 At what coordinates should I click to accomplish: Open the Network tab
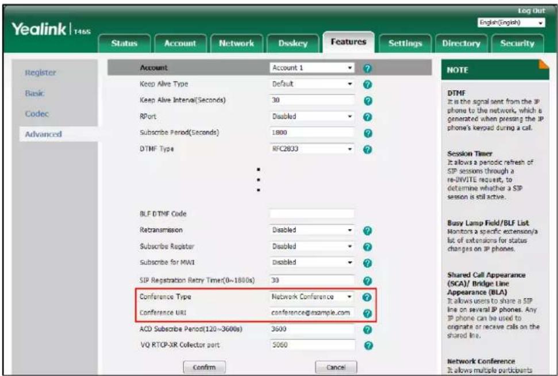tap(236, 44)
